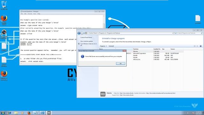Go forward in the Programs and Features window
Viewport: 204px width, 115px height.
click(x=82, y=33)
